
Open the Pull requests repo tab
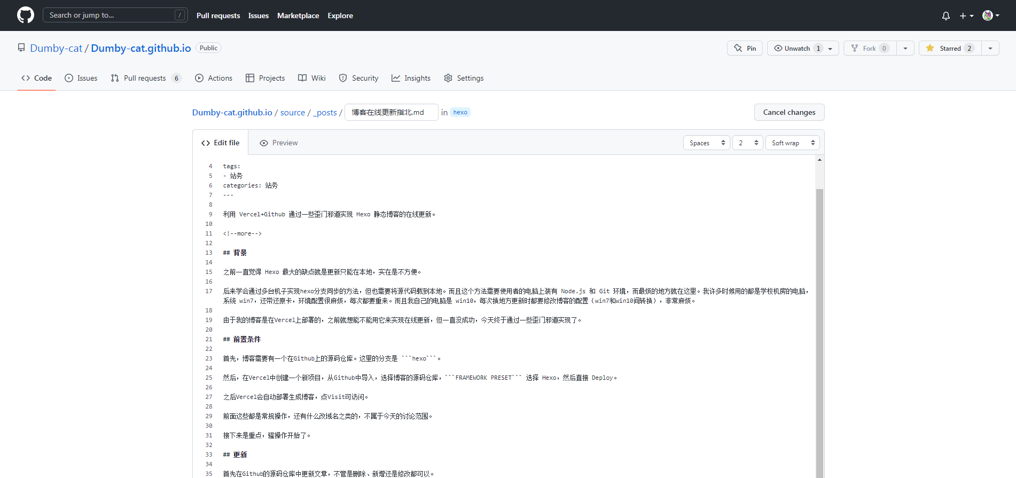click(146, 78)
